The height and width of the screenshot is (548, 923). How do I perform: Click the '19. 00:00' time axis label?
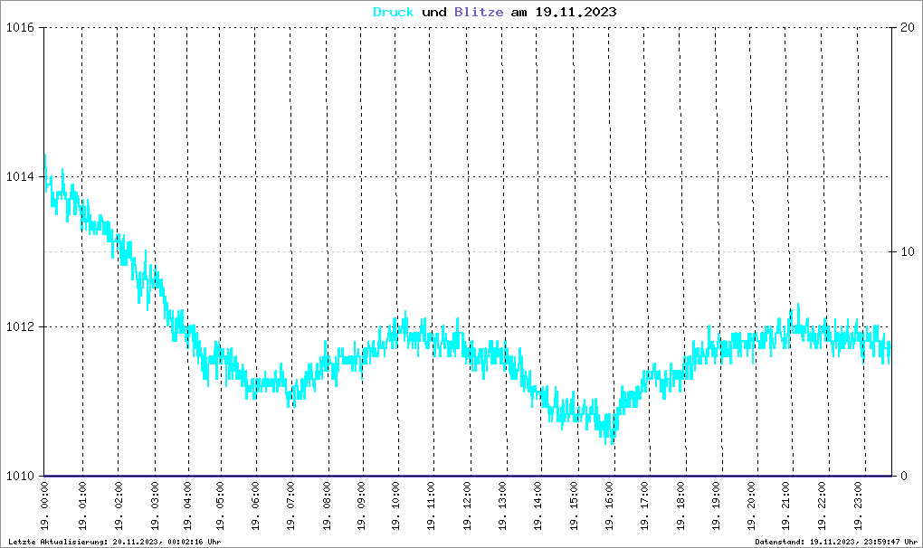[44, 506]
